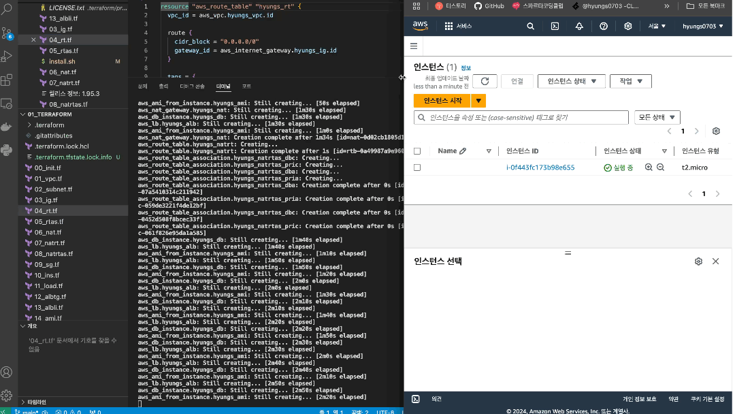The width and height of the screenshot is (735, 414).
Task: Open instance state dropdown
Action: point(572,81)
